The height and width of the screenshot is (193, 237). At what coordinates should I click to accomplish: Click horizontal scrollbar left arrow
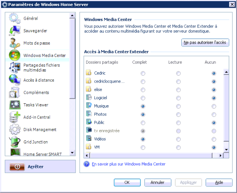click(x=87, y=156)
